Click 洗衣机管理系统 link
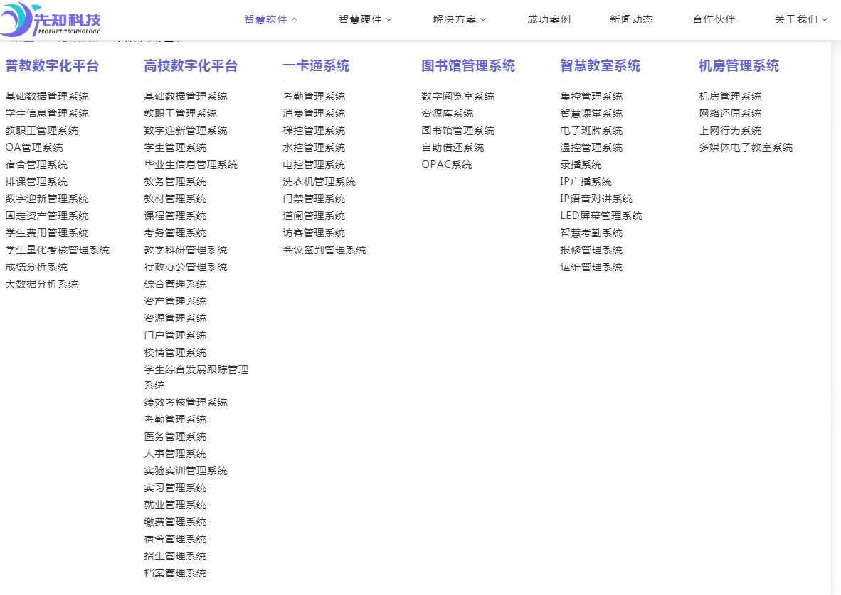Viewport: 841px width, 595px height. pos(319,182)
